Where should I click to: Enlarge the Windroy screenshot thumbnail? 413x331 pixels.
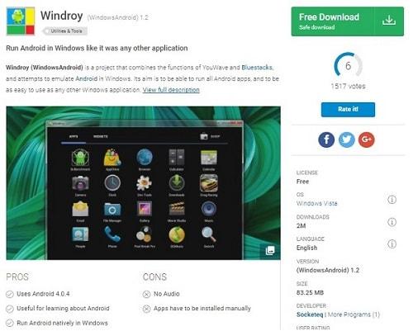point(144,183)
